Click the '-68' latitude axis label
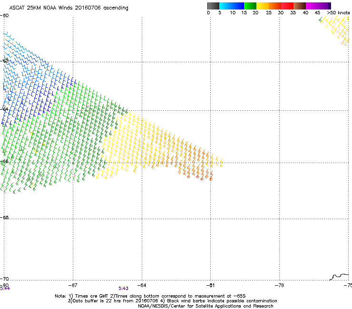The image size is (352, 309). 4,217
